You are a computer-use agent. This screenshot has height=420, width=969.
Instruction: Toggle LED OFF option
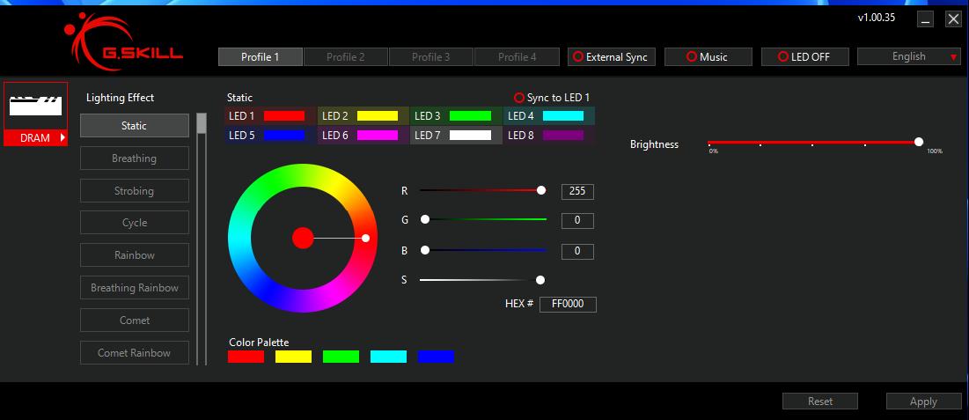tap(804, 57)
